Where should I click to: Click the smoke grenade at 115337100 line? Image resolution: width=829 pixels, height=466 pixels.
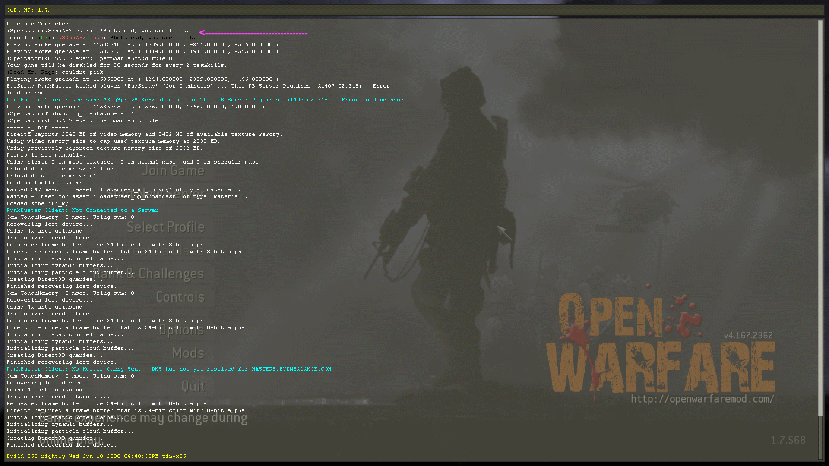tap(142, 44)
